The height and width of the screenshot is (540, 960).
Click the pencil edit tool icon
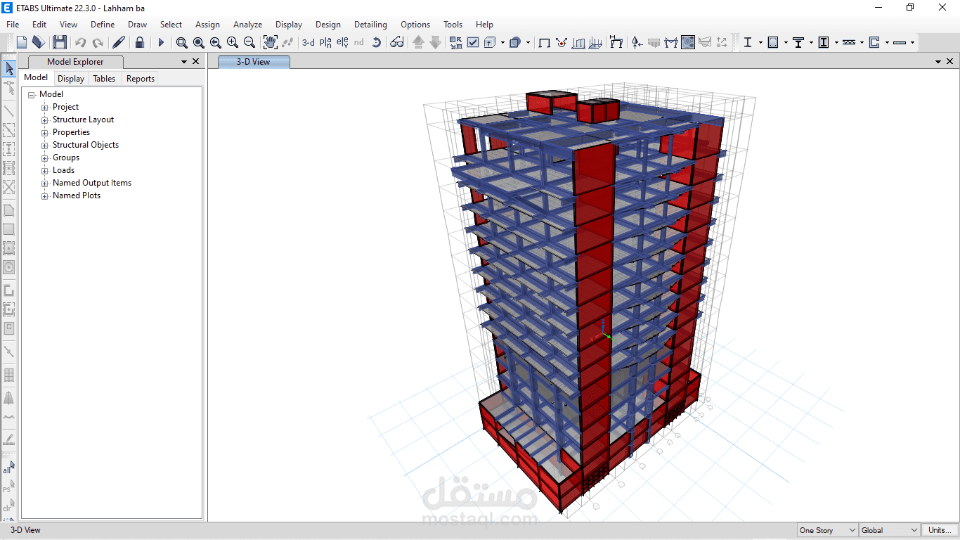(119, 42)
